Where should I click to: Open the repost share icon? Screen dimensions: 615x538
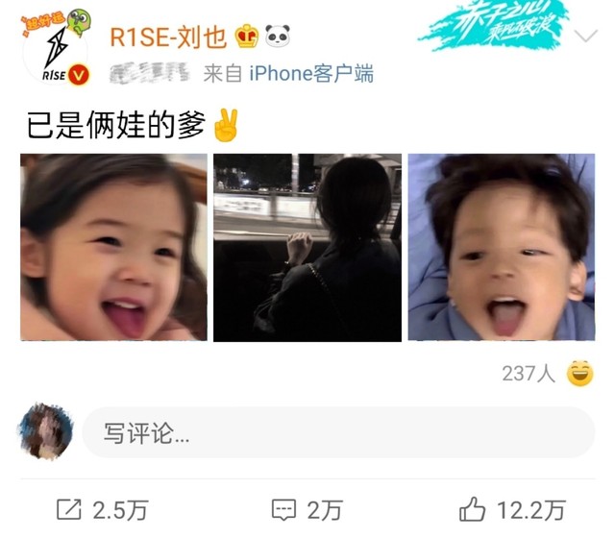point(69,510)
